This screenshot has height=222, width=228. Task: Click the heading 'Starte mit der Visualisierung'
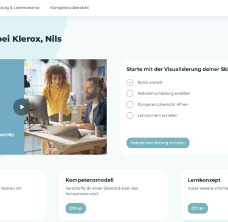(178, 69)
